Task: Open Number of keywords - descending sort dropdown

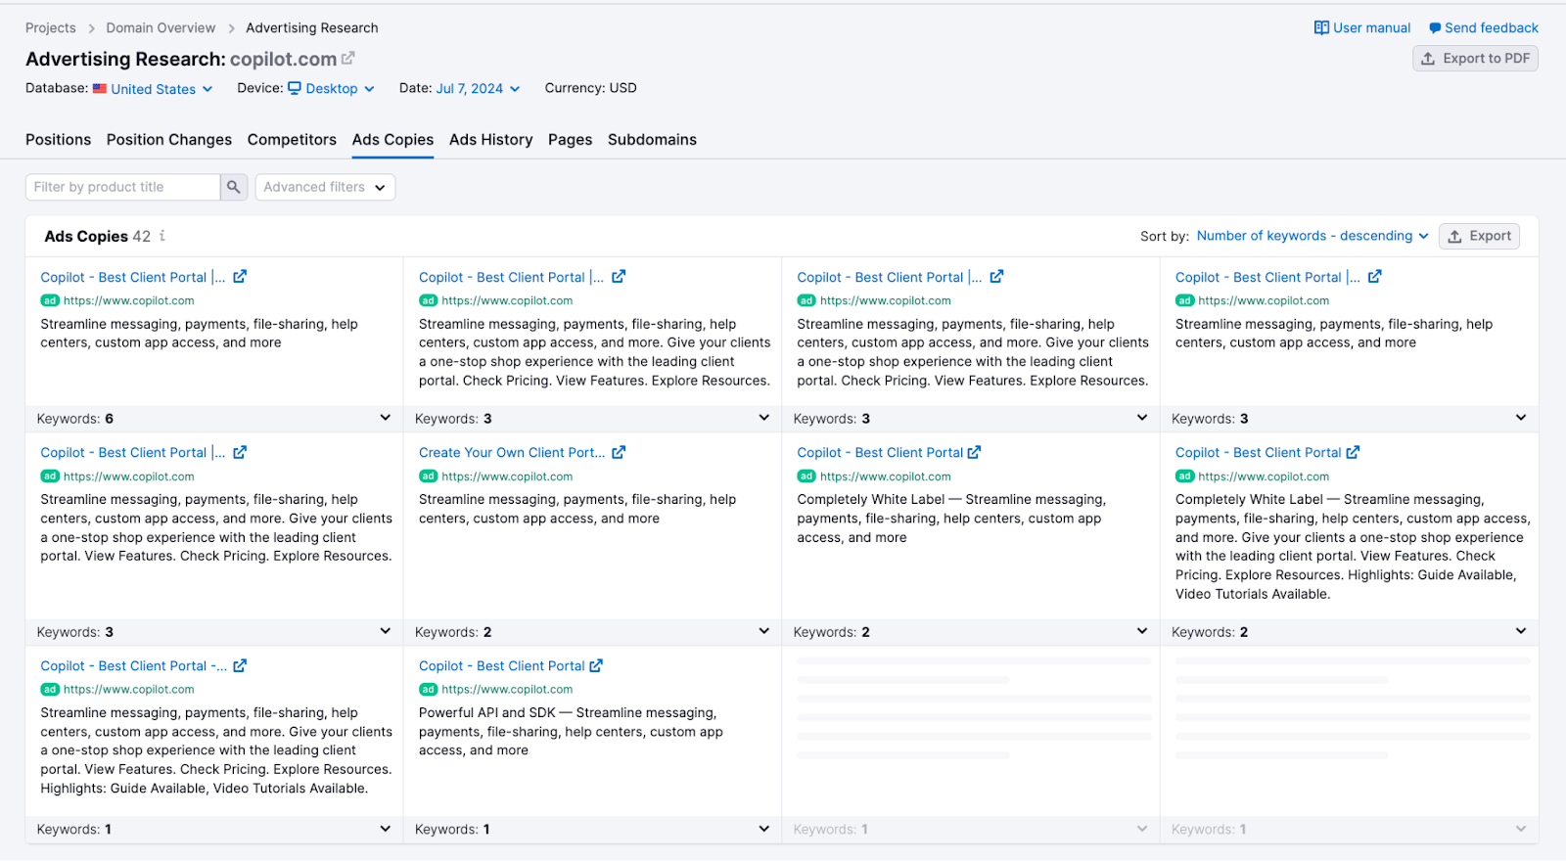Action: click(1313, 236)
